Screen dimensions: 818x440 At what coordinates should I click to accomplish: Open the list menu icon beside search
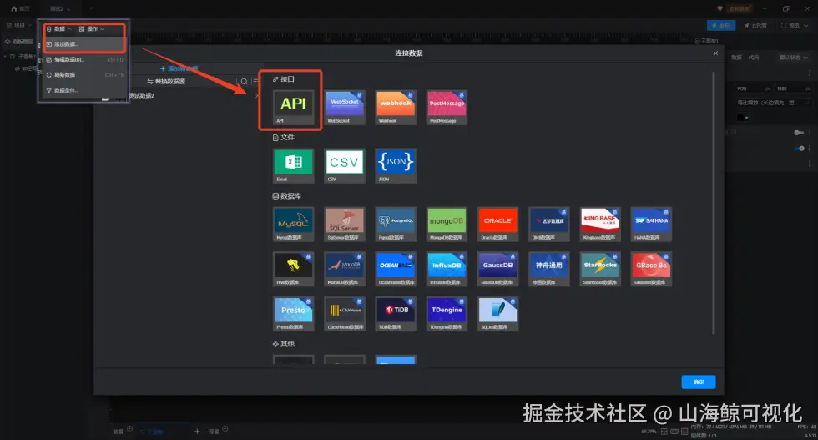pyautogui.click(x=255, y=82)
